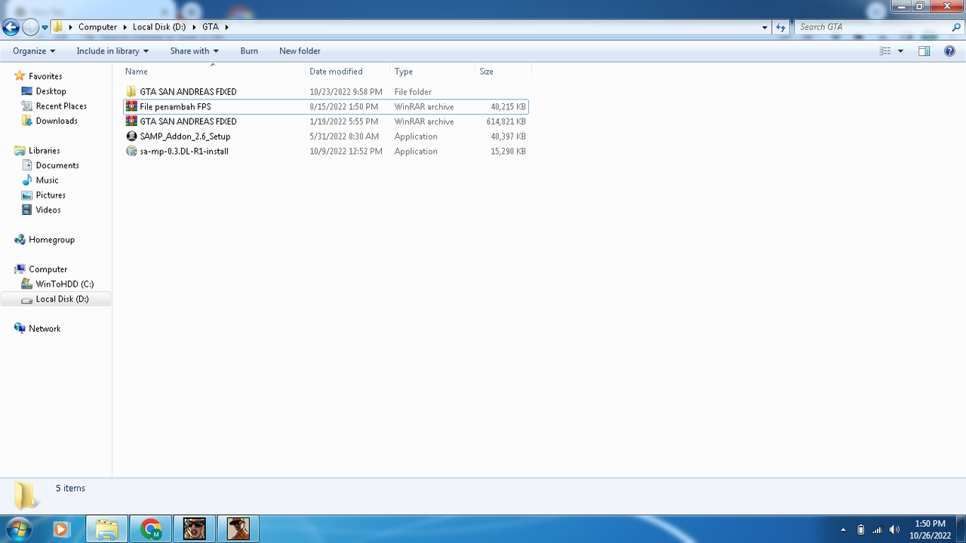
Task: Open the Videos library
Action: coord(48,210)
